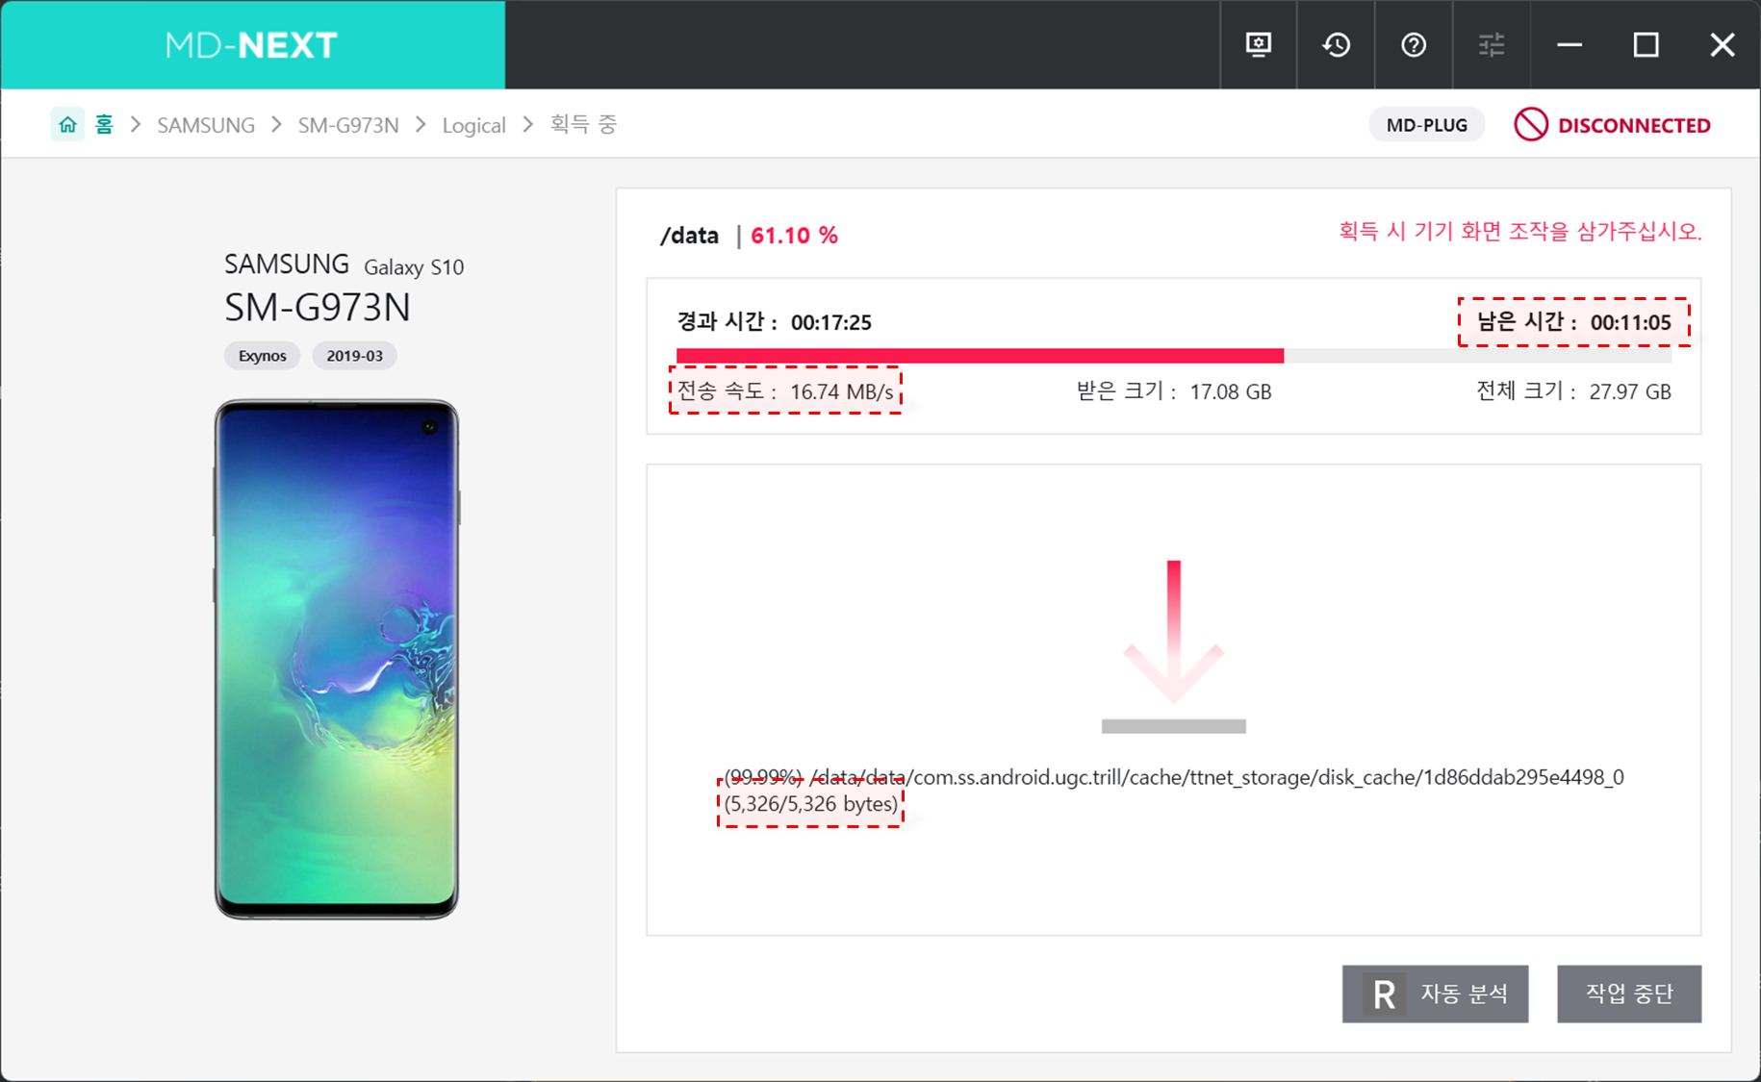Click the 2019-03 release date tag
This screenshot has width=1761, height=1082.
(354, 356)
